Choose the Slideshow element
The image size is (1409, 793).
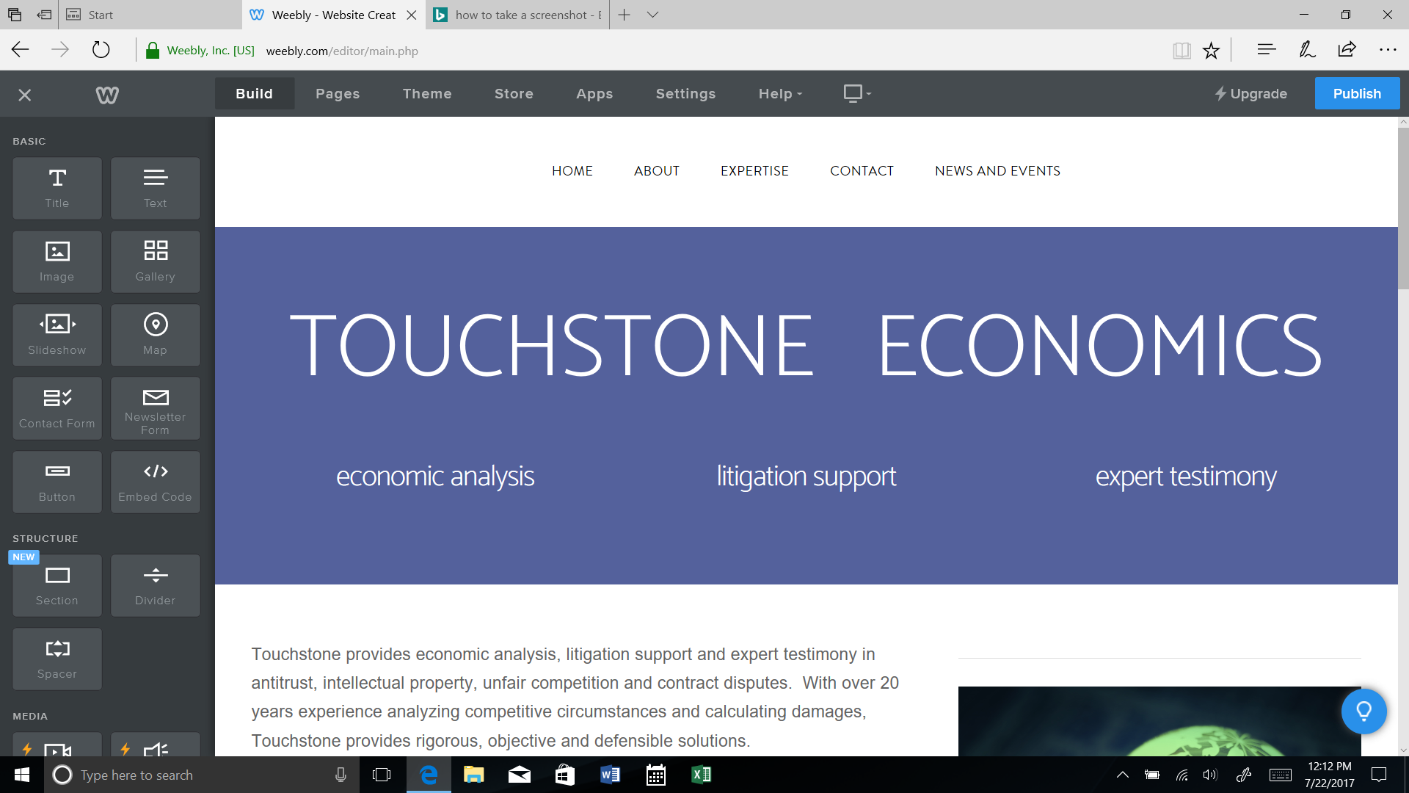57,335
